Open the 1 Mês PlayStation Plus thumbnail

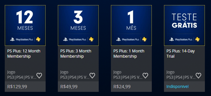click(x=131, y=26)
